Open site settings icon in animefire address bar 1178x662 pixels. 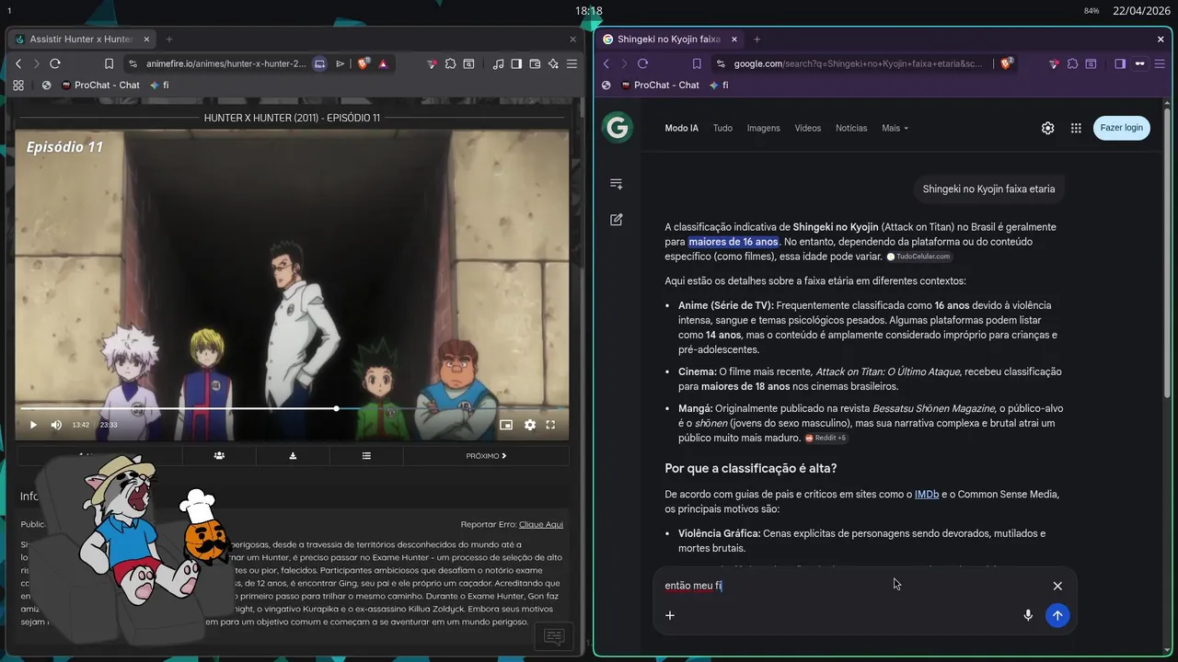coord(133,63)
